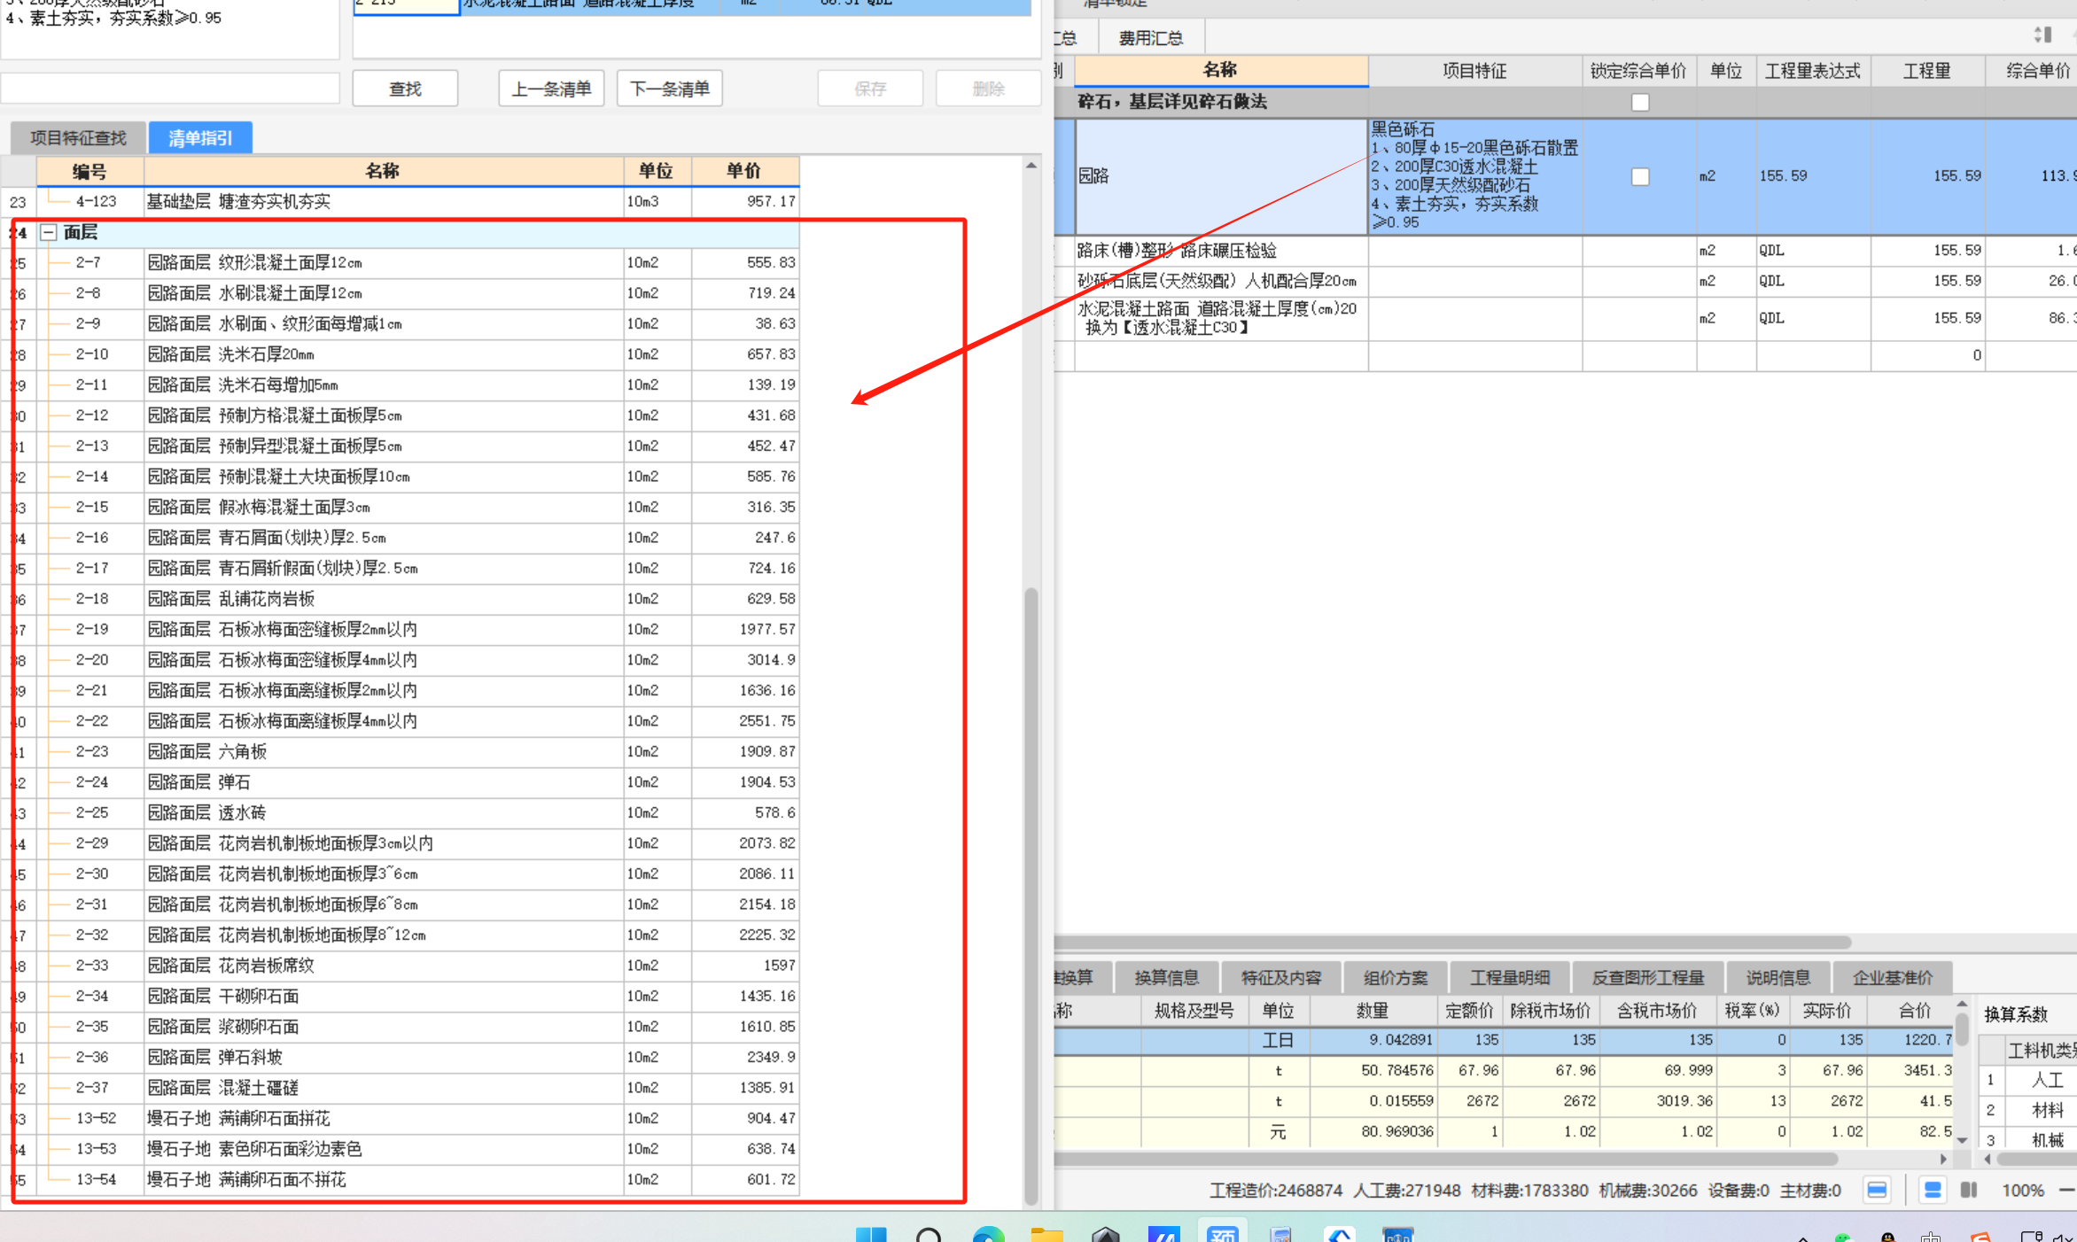Select the 路床(槽)整形 路床碾压检验 row
Screen dimensions: 2077x1242
pyautogui.click(x=1565, y=251)
